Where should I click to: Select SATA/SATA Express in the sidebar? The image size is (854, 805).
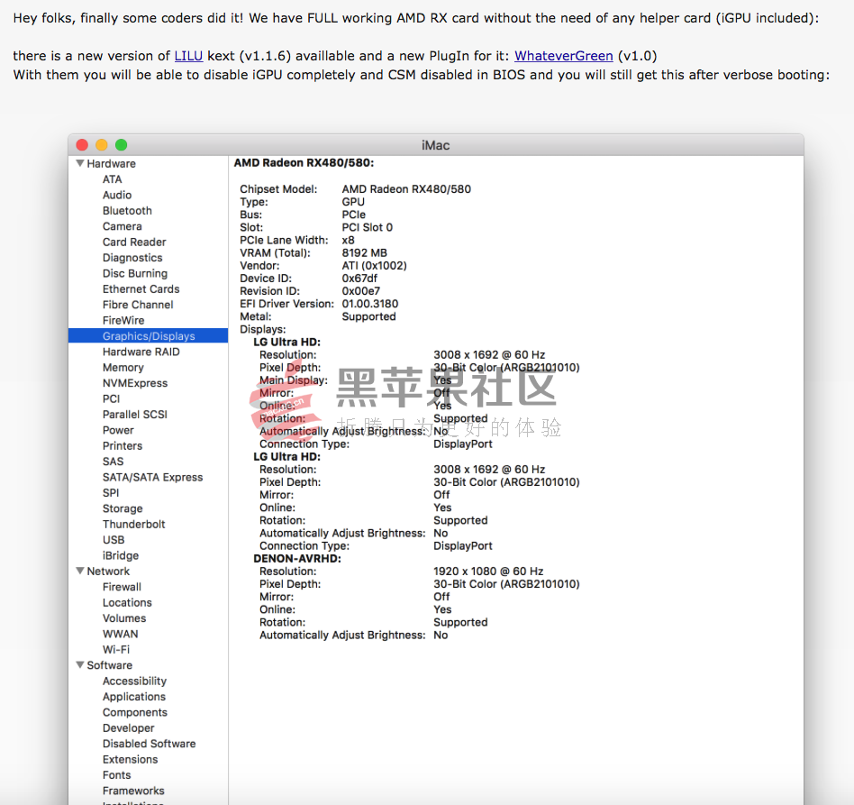pyautogui.click(x=152, y=478)
